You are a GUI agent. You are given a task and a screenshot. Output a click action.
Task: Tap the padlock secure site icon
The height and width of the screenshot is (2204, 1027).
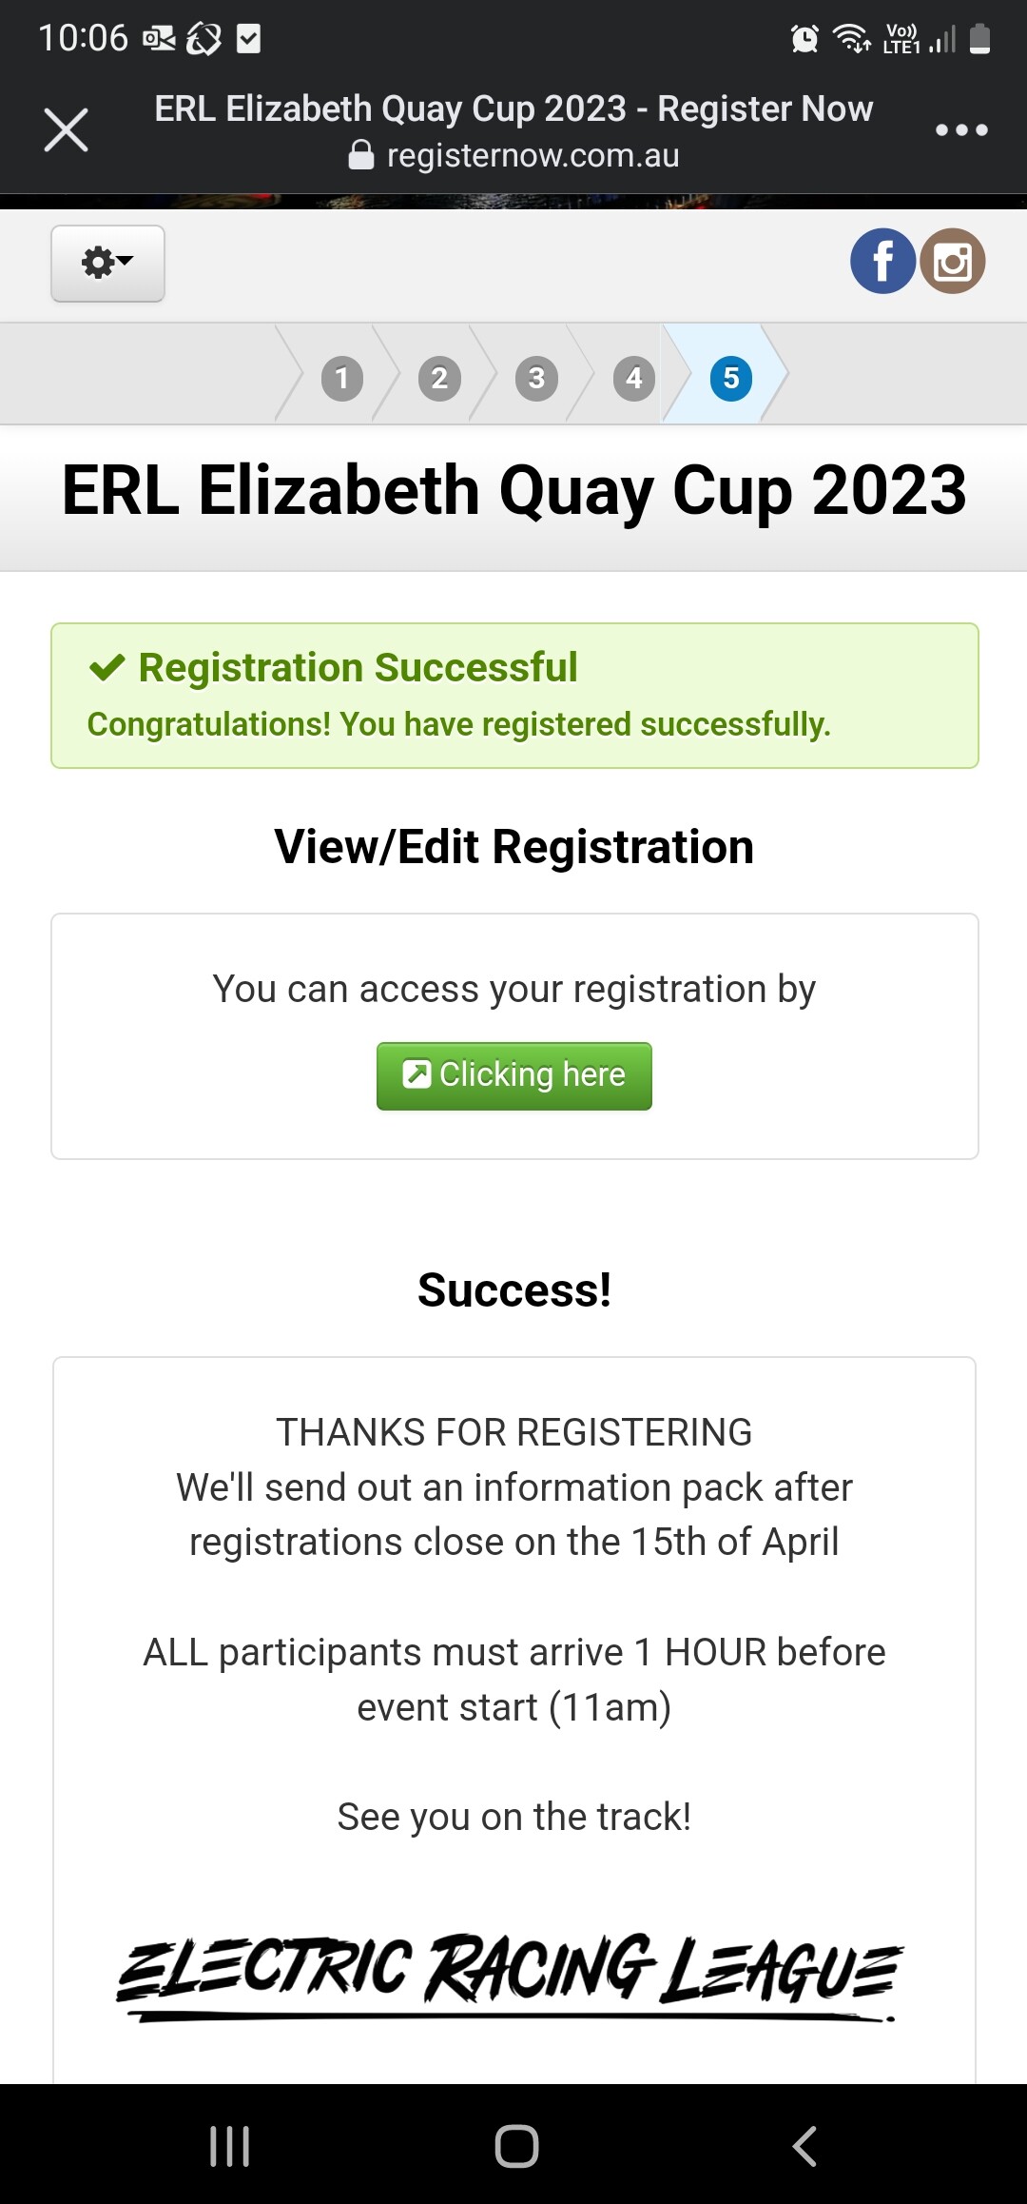(361, 155)
